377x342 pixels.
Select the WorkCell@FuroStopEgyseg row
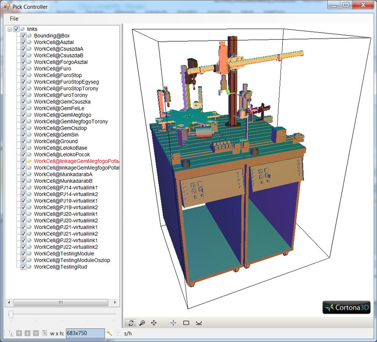[x=66, y=82]
